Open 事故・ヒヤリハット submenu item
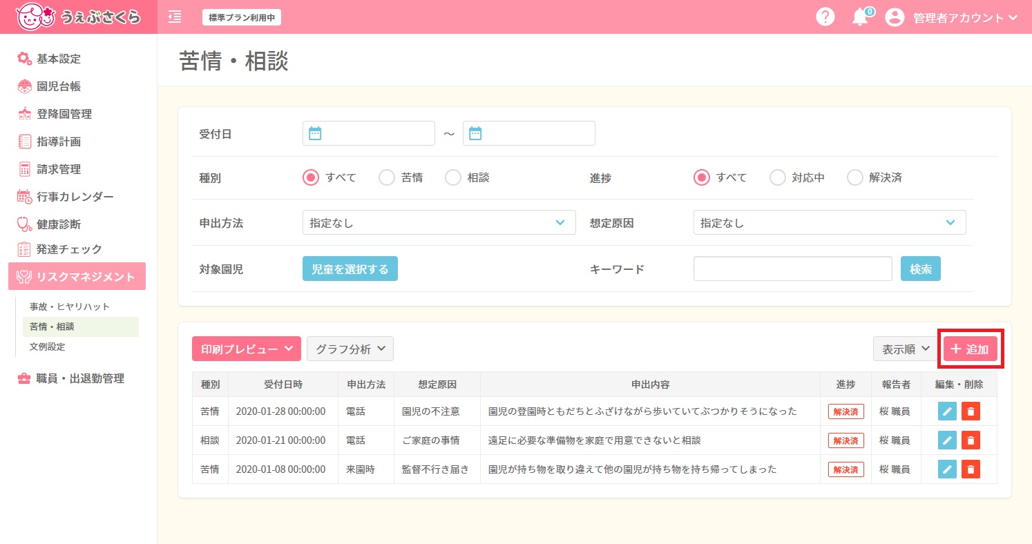This screenshot has width=1032, height=544. click(x=70, y=307)
